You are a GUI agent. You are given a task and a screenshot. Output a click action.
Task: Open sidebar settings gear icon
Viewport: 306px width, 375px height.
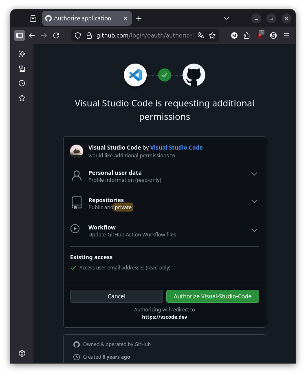pos(22,353)
